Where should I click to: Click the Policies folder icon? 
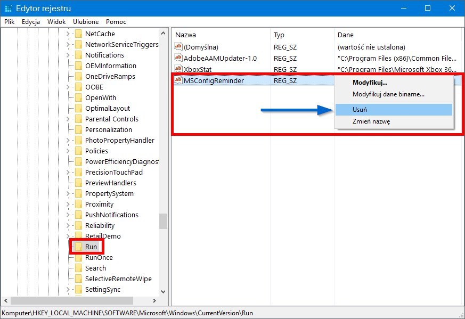point(79,151)
